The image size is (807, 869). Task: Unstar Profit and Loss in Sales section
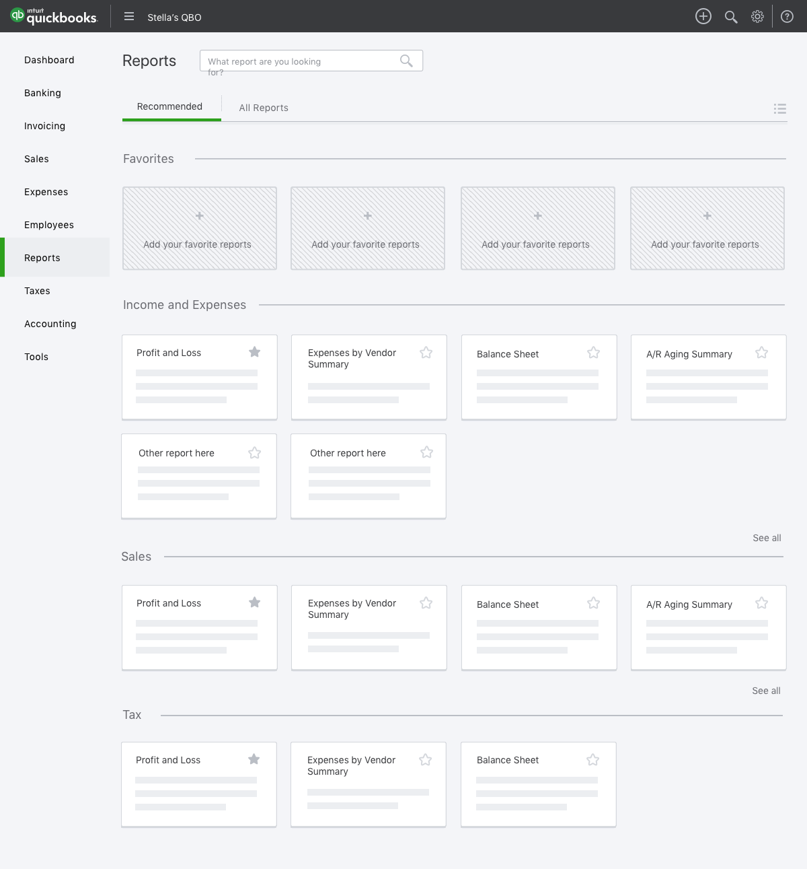[x=254, y=602]
